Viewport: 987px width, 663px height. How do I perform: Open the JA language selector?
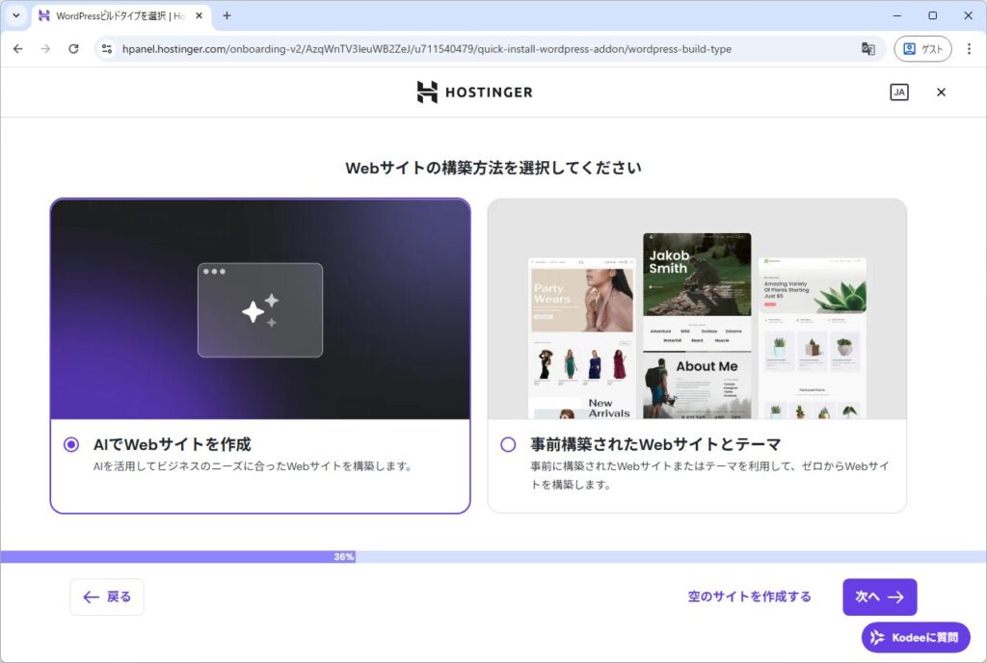[x=898, y=93]
